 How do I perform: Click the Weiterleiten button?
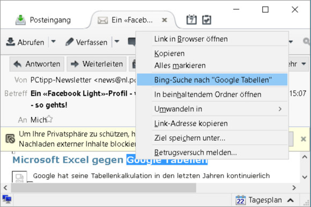(97, 64)
